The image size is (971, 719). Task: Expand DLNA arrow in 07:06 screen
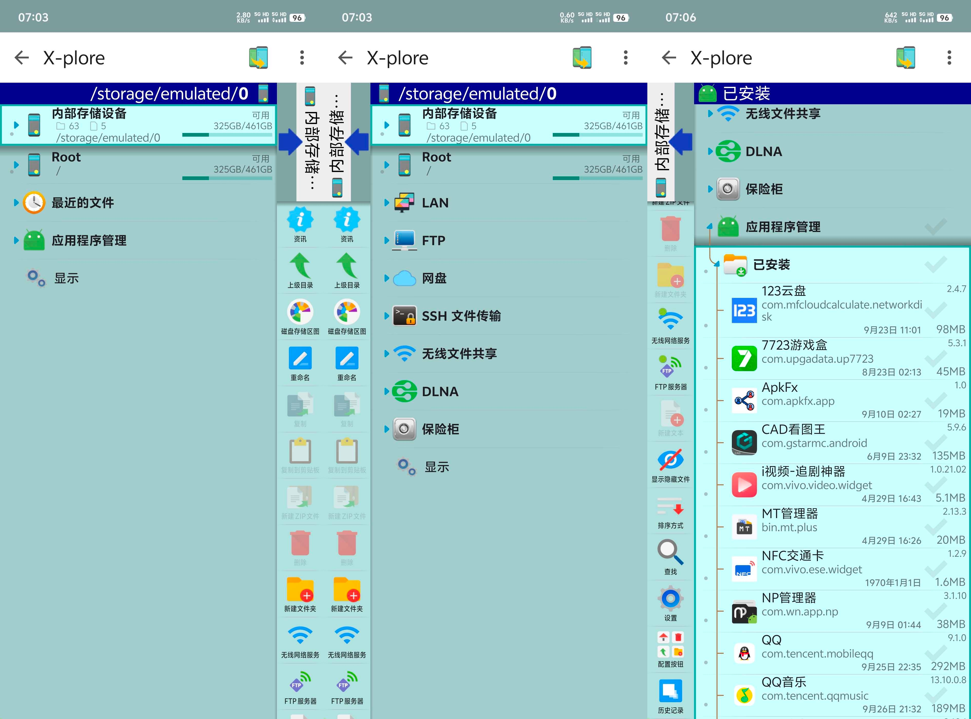tap(710, 151)
